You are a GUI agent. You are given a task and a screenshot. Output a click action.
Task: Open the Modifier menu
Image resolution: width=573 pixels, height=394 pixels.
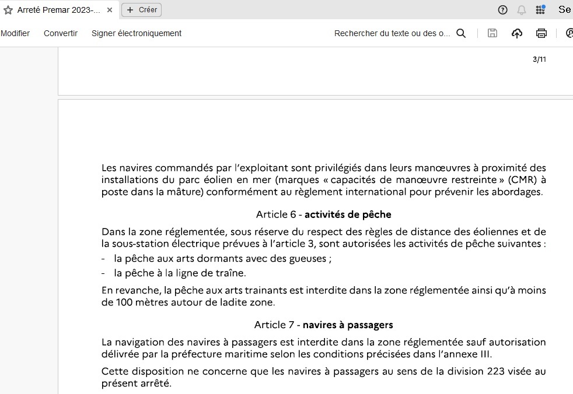coord(15,33)
